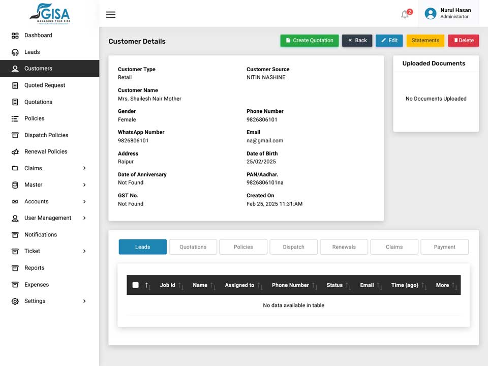Switch to the Quotations tab
Image resolution: width=488 pixels, height=366 pixels.
pyautogui.click(x=193, y=247)
